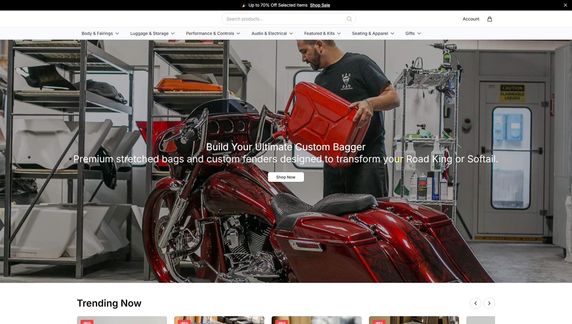This screenshot has height=324, width=572.
Task: Expand Featured & Kits menu
Action: pos(322,33)
